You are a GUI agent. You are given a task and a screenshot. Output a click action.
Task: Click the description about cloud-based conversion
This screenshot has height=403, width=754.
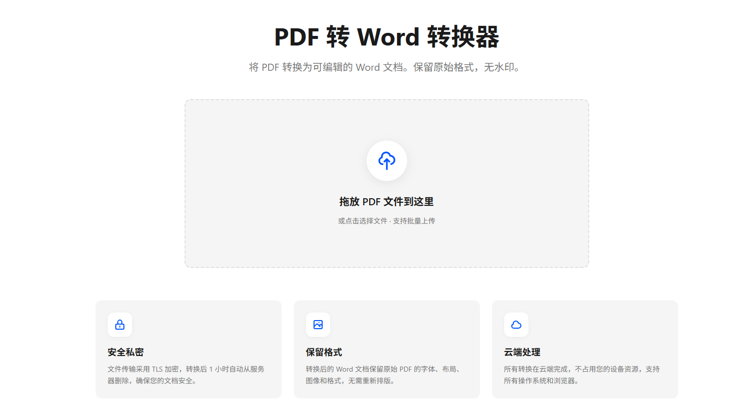coord(582,375)
